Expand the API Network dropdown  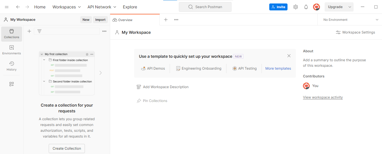102,7
